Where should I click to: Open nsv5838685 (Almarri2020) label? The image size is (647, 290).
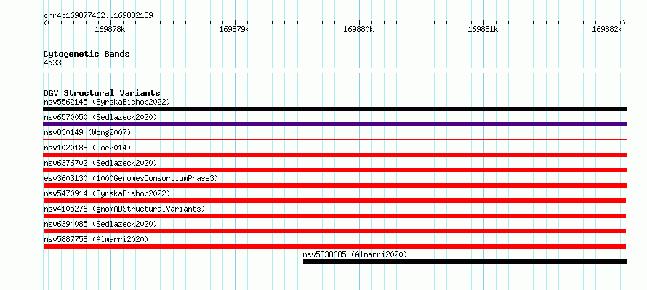[x=355, y=254]
